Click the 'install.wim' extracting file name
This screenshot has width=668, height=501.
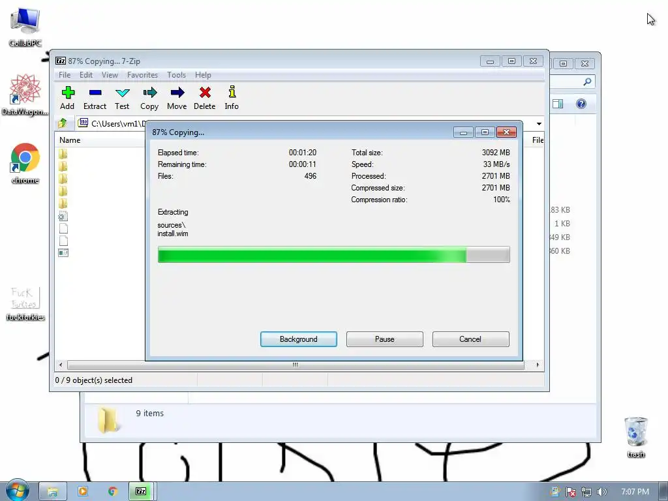[172, 234]
